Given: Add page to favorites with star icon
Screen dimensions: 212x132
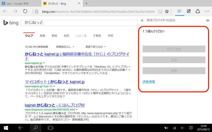Looking at the screenshot, I should tap(167, 11).
